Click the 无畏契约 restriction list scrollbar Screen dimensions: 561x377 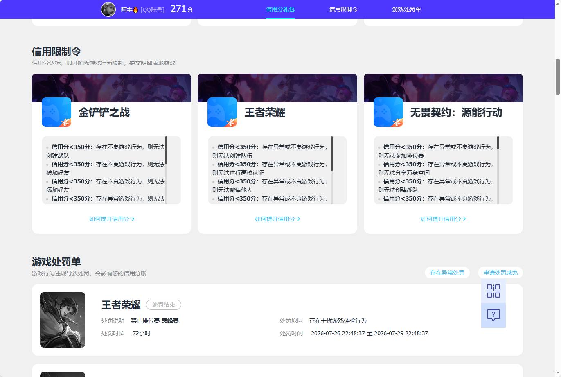498,143
